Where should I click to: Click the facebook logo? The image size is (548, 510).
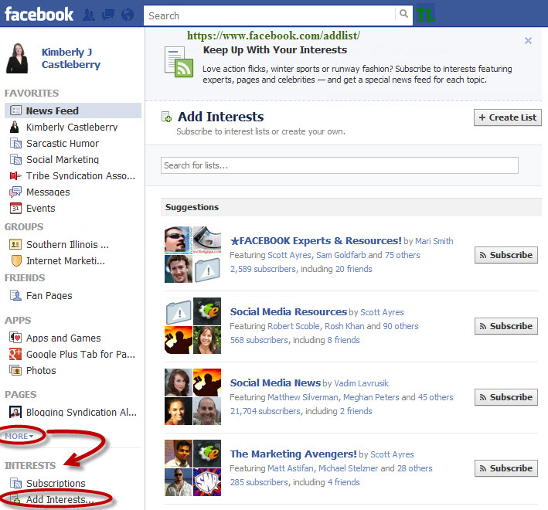39,15
